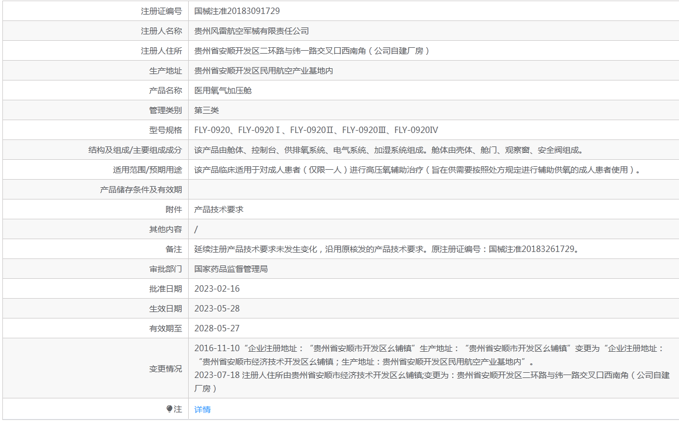679x427 pixels.
Task: Click the approval date 2023-02-16
Action: pos(217,289)
